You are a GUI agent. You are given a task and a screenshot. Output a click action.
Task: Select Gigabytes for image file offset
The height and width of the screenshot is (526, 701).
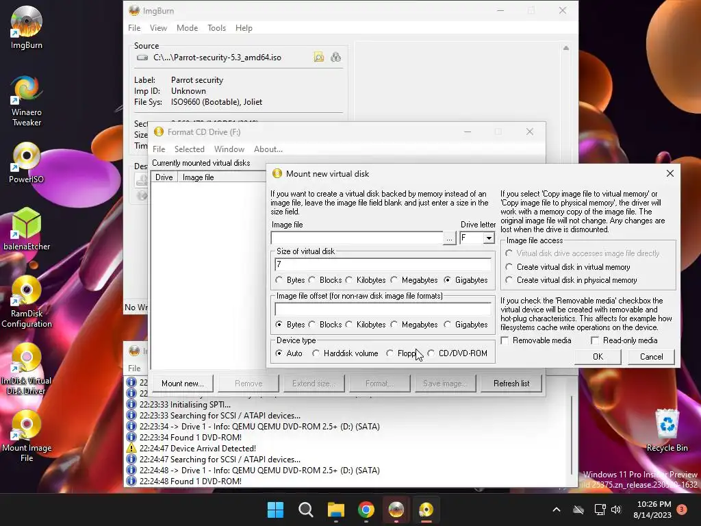point(466,325)
